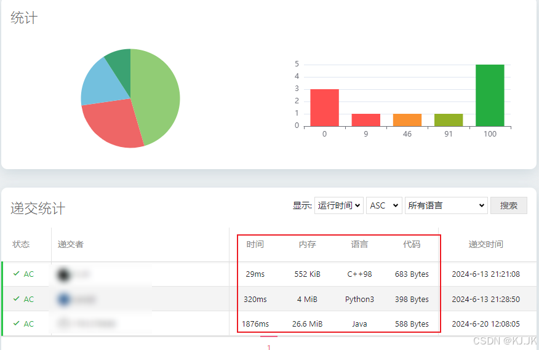This screenshot has width=539, height=350.
Task: Click the check icon in the C++98 row
Action: pos(16,274)
